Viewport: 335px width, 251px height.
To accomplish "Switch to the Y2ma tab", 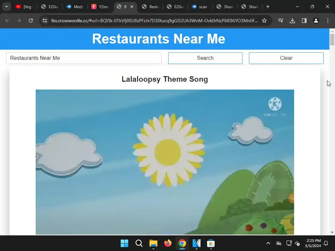I will click(x=100, y=7).
